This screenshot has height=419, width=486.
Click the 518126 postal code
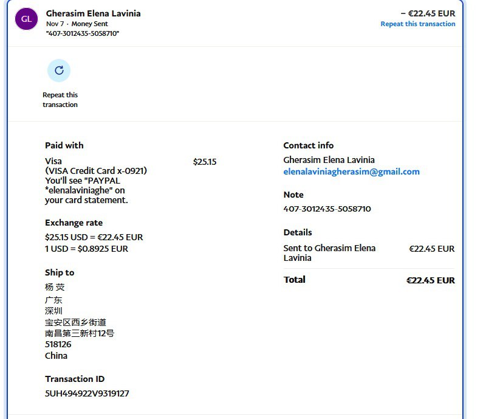(58, 344)
